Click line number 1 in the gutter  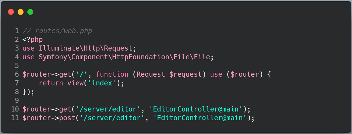(x=17, y=31)
